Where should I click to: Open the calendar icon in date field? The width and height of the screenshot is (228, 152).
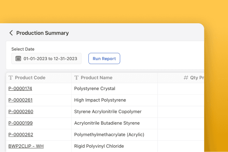point(18,59)
